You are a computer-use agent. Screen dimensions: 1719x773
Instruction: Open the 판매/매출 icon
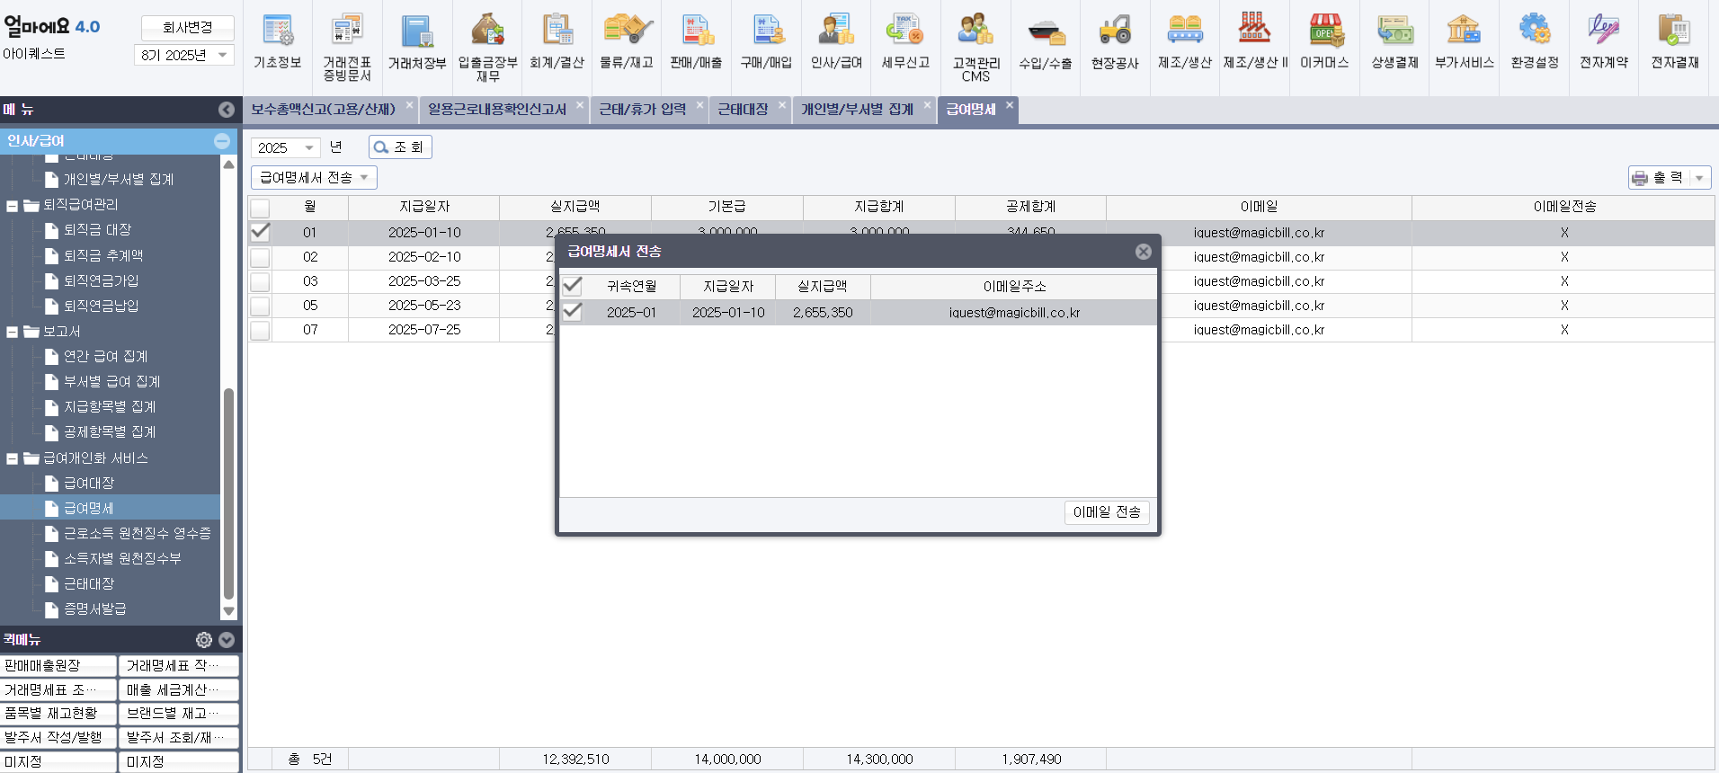[697, 41]
